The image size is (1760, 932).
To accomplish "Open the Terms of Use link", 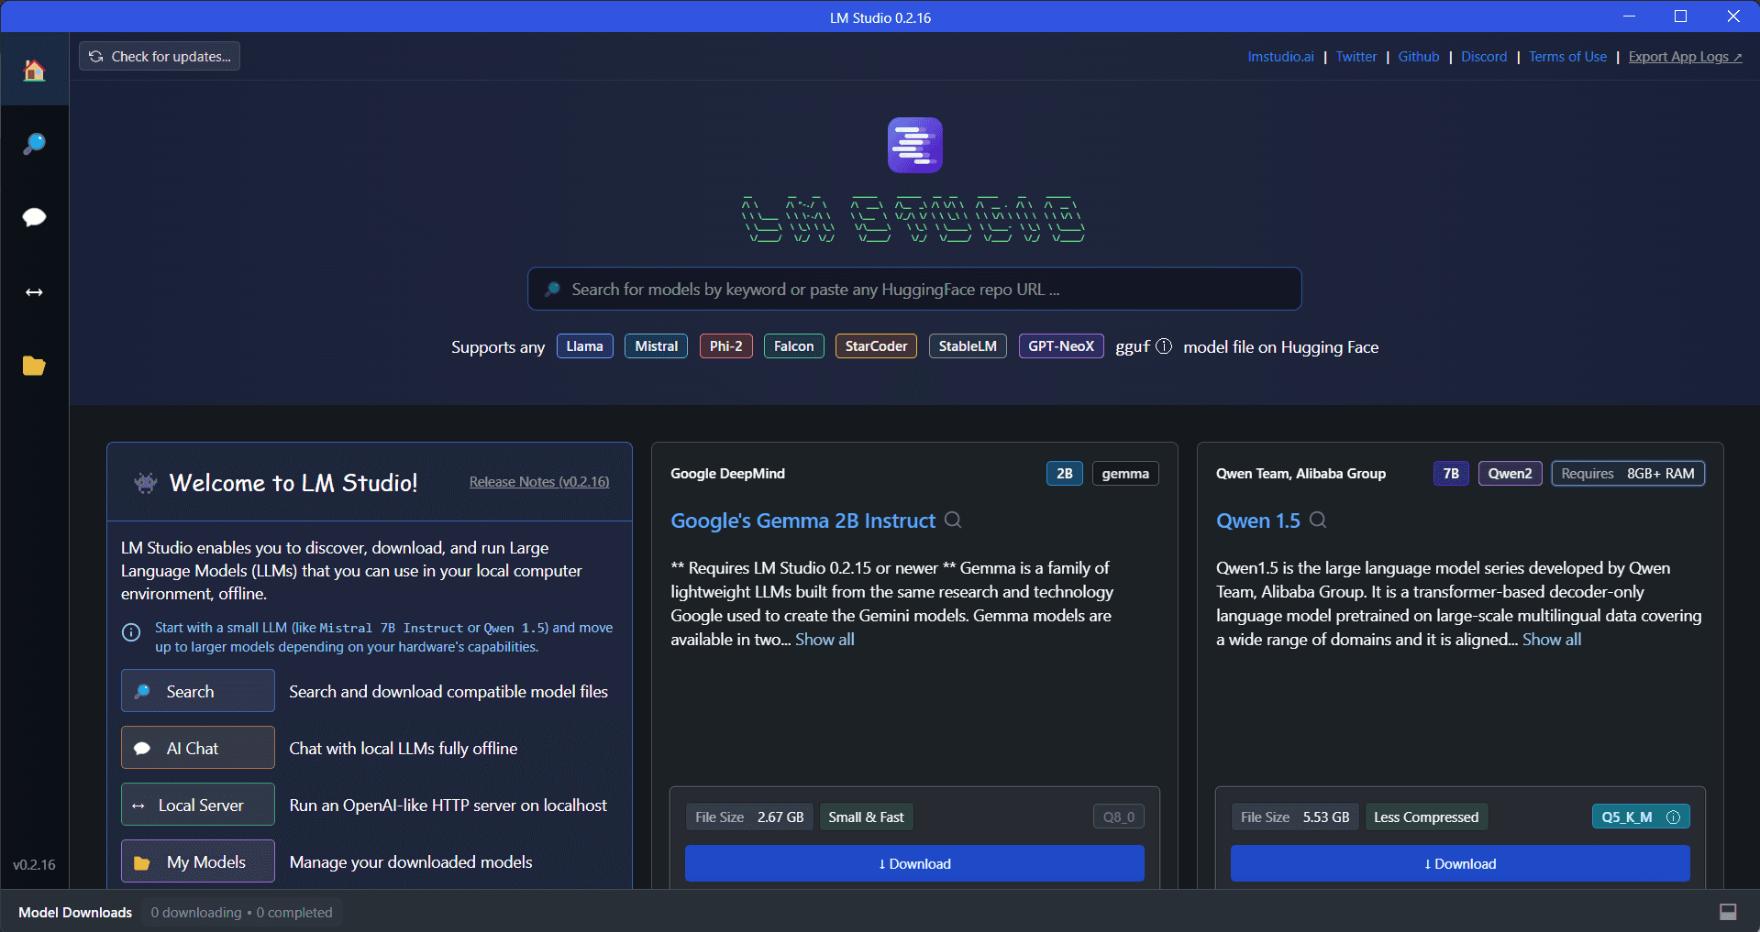I will pos(1567,57).
